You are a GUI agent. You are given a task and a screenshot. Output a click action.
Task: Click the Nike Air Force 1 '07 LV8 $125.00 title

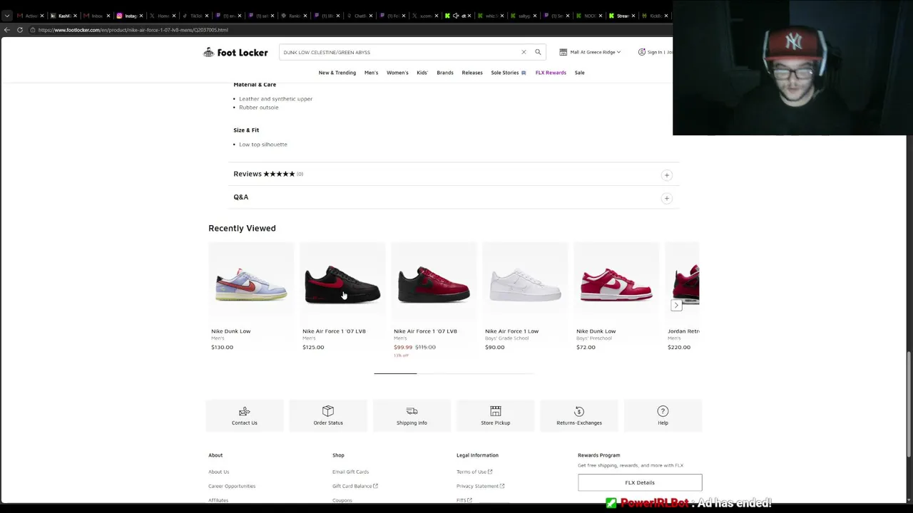tap(334, 331)
